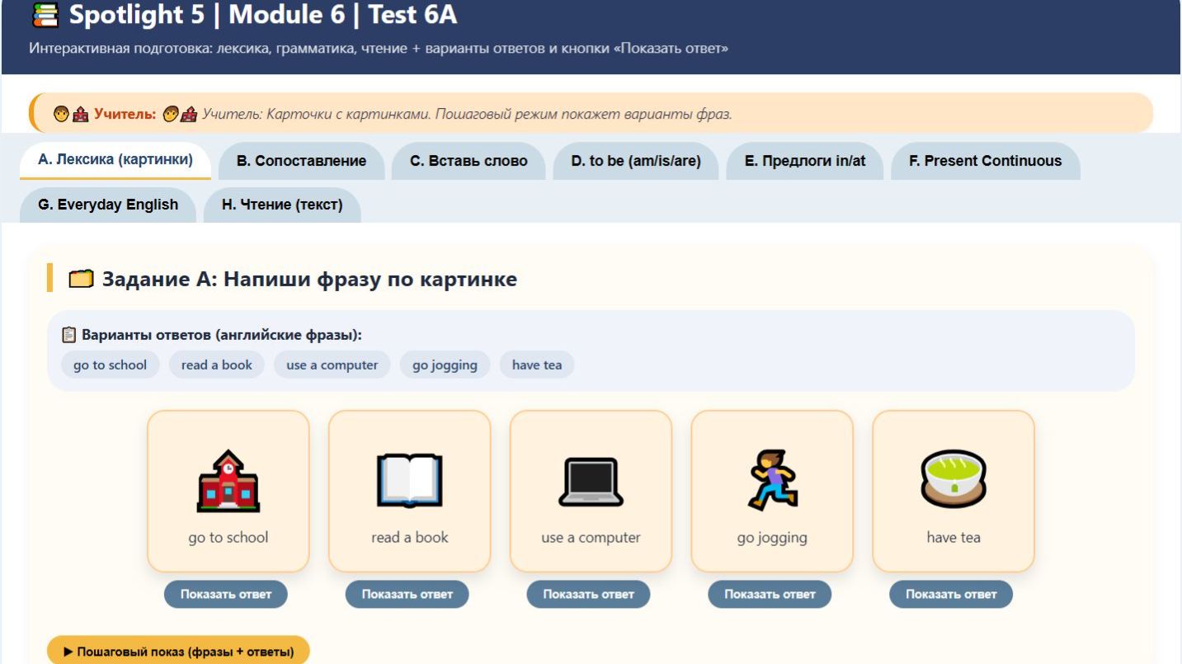1182x664 pixels.
Task: Switch to the B. Сопоставление tab
Action: (301, 161)
